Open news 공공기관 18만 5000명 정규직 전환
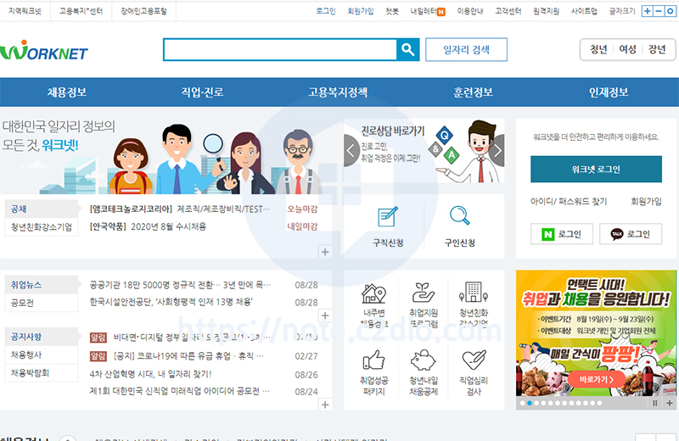Image resolution: width=679 pixels, height=441 pixels. pyautogui.click(x=180, y=285)
